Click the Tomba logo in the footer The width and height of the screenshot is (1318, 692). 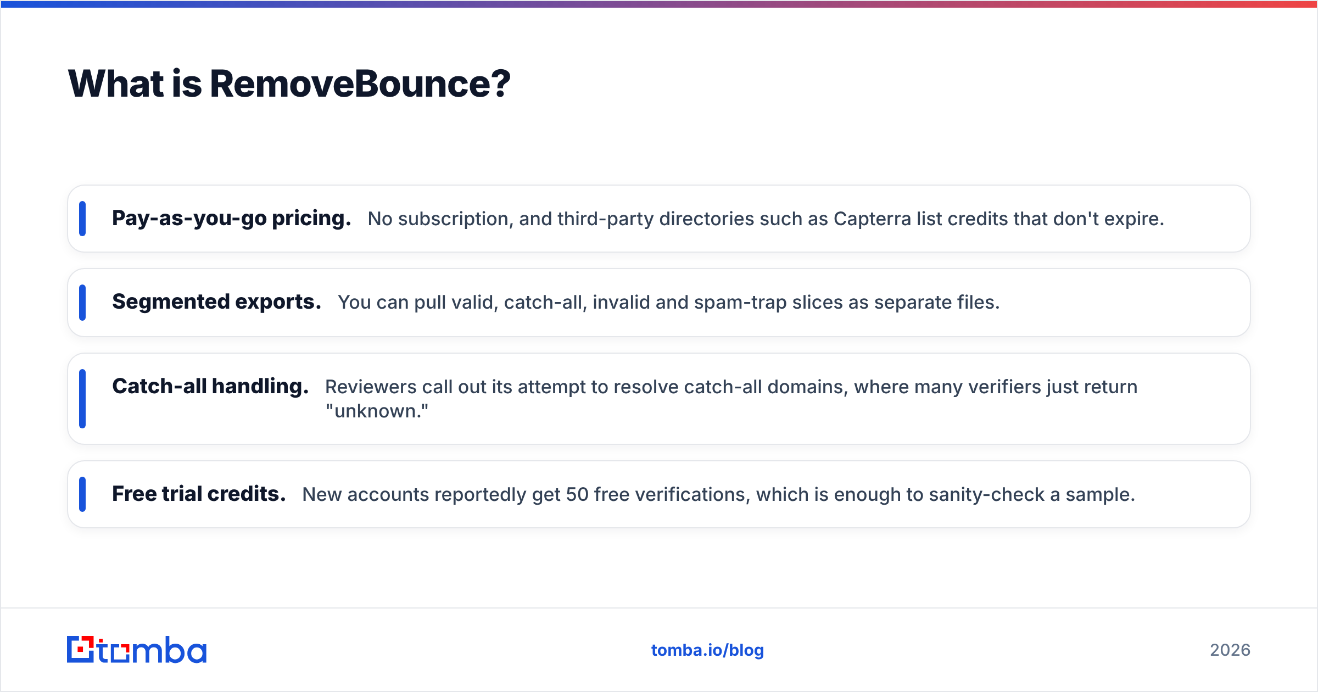point(137,650)
